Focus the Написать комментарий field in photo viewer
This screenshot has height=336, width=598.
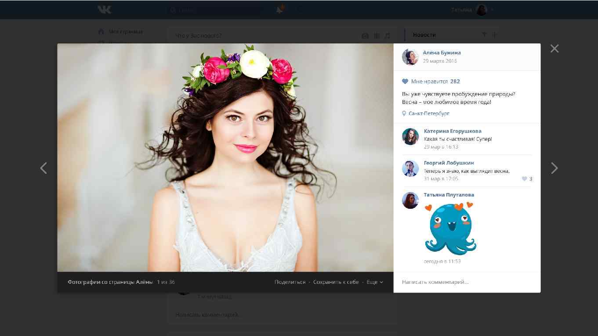(x=467, y=282)
